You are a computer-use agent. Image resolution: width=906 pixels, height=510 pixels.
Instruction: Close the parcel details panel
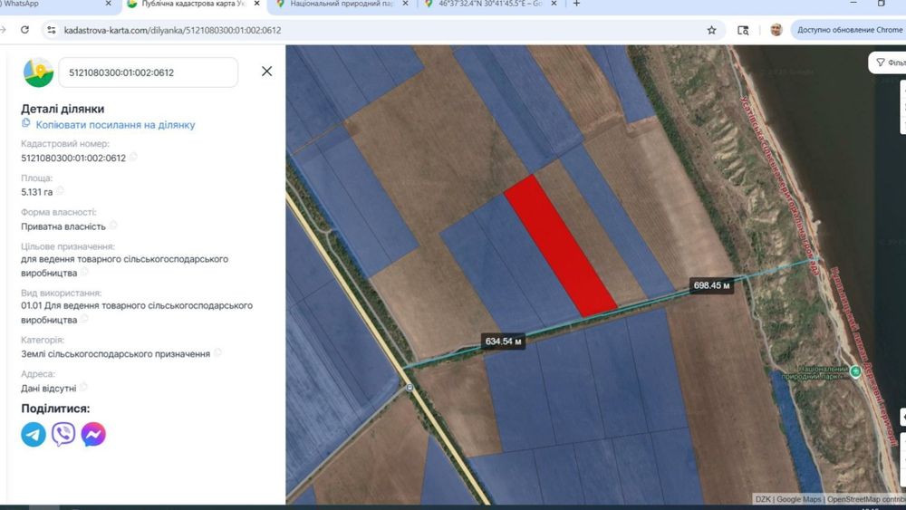click(266, 71)
